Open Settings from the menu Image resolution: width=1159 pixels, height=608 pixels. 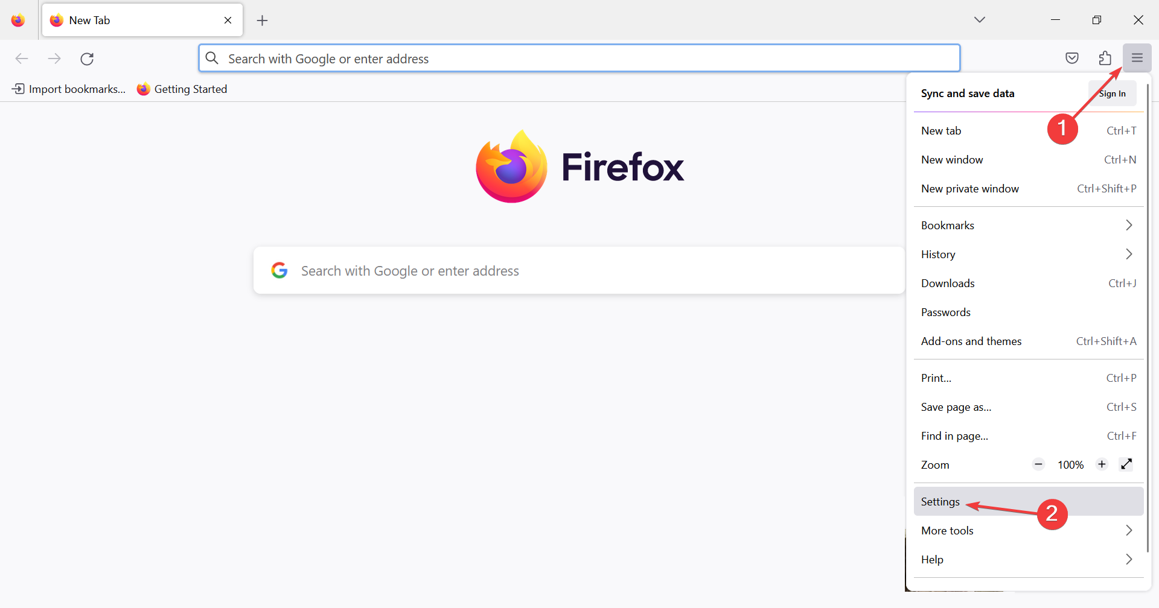[x=1029, y=502]
